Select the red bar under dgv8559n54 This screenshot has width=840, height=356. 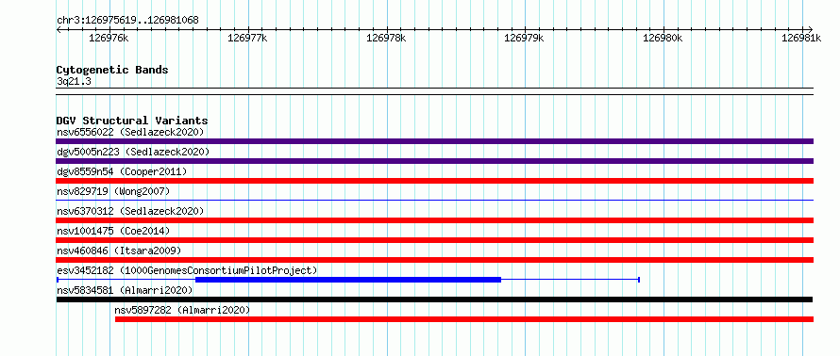point(434,181)
